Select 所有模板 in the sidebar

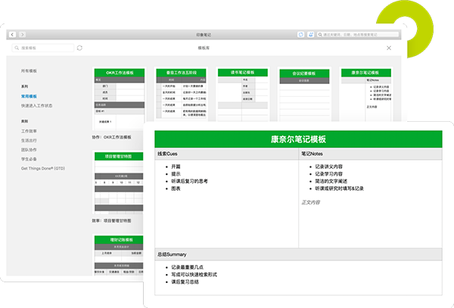[29, 70]
